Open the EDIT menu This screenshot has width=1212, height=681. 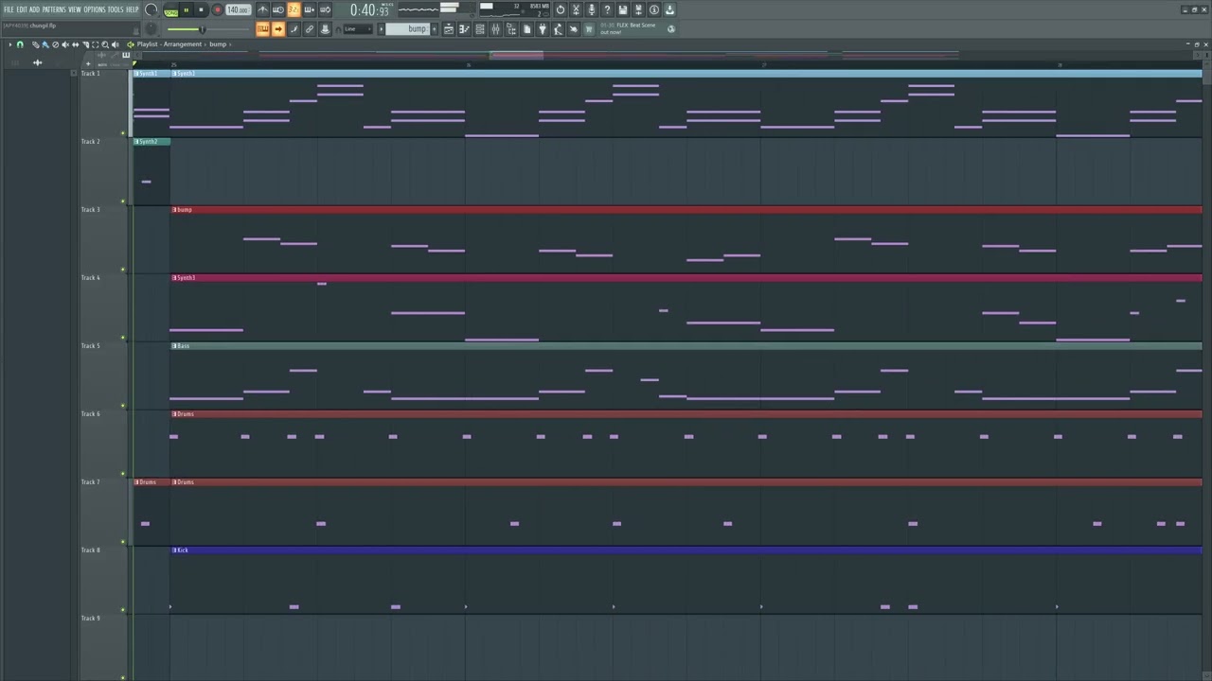tap(22, 9)
